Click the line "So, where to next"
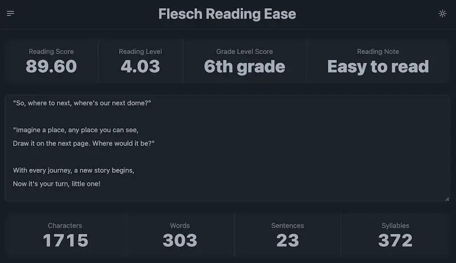This screenshot has width=456, height=263. click(82, 103)
